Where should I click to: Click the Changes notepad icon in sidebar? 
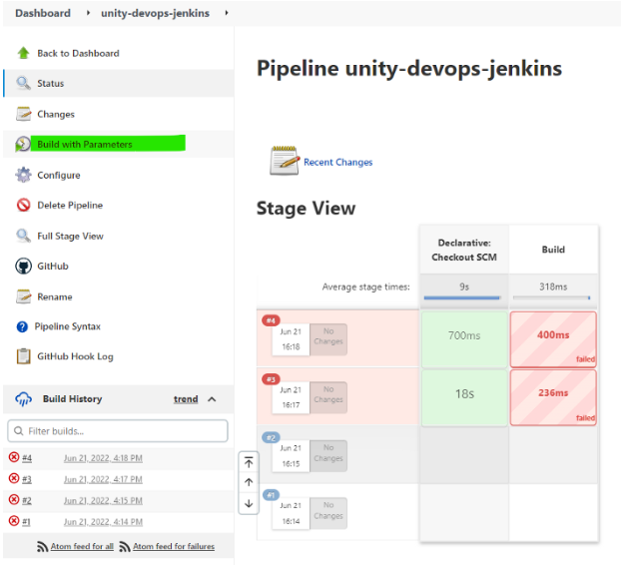(x=23, y=114)
